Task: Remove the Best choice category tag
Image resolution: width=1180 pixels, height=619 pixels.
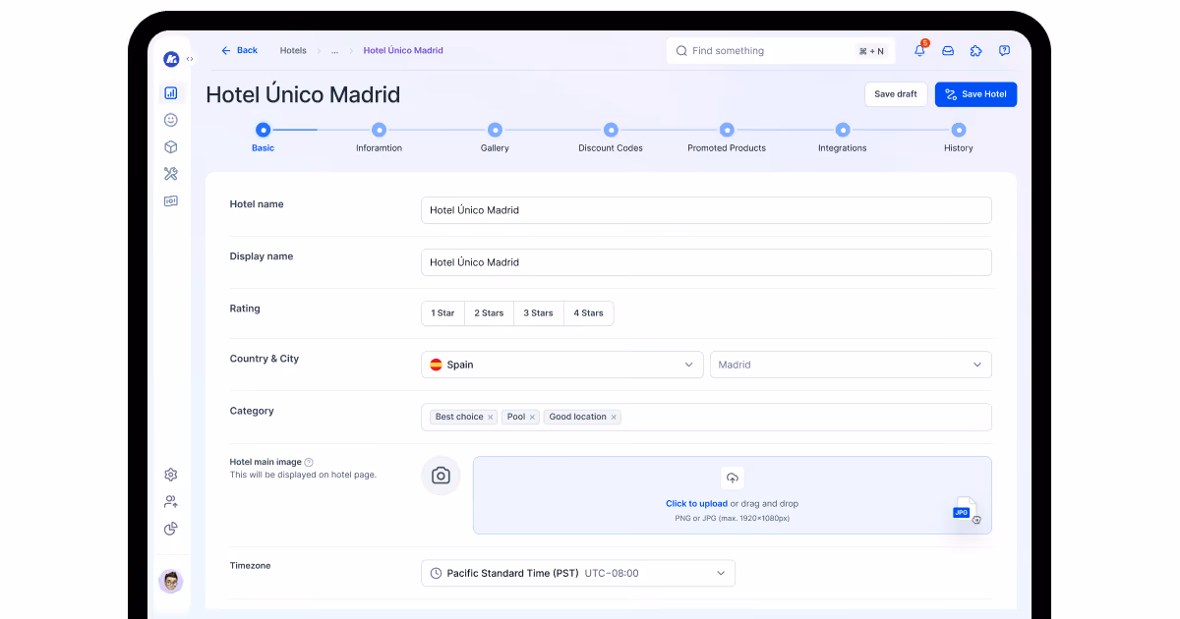Action: (491, 418)
